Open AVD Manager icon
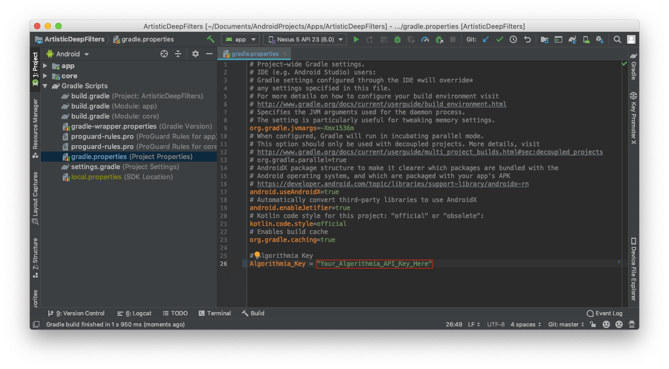The height and width of the screenshot is (369, 669). pyautogui.click(x=586, y=39)
